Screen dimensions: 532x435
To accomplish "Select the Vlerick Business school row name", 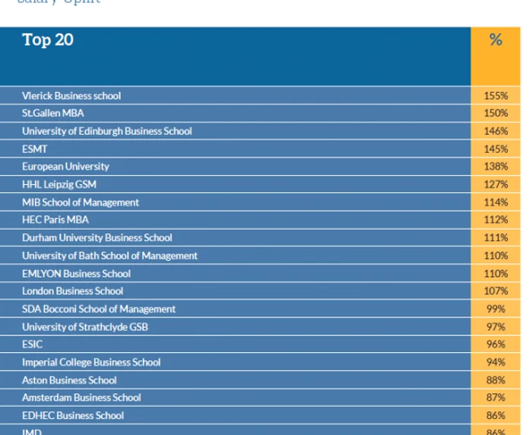I will tap(71, 96).
